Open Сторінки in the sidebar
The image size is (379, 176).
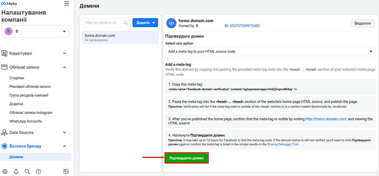point(17,78)
